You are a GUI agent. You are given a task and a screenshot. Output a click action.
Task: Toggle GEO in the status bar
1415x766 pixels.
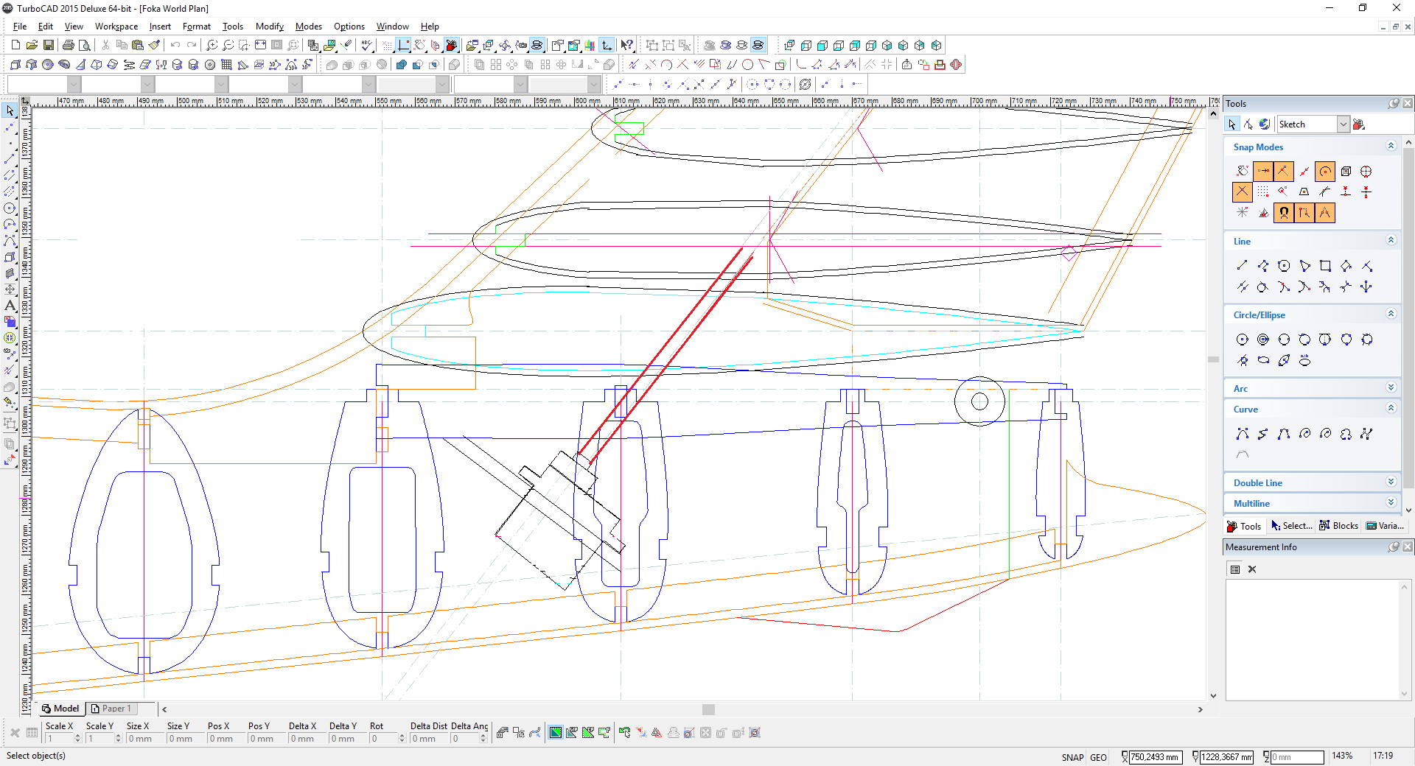(1098, 757)
